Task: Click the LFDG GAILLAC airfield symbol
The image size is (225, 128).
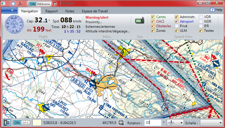Action: [x=41, y=60]
